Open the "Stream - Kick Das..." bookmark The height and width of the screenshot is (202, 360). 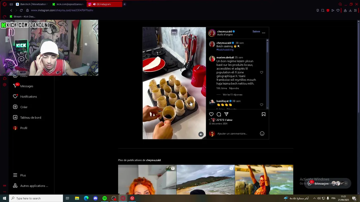click(x=22, y=17)
